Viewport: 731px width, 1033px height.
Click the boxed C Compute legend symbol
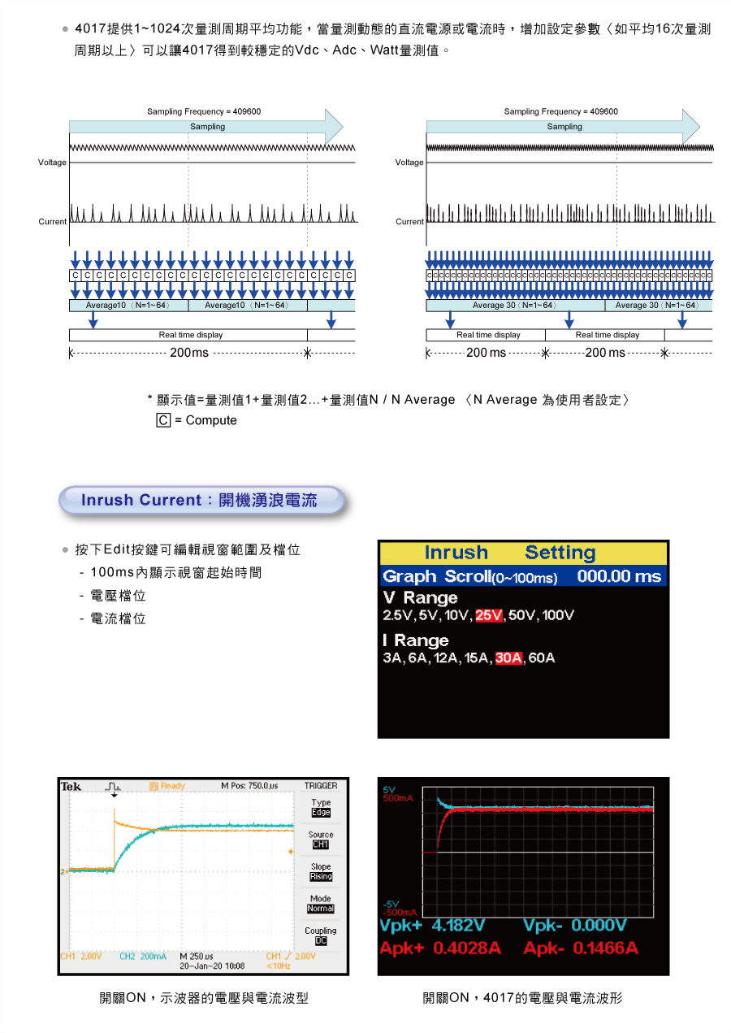click(163, 420)
